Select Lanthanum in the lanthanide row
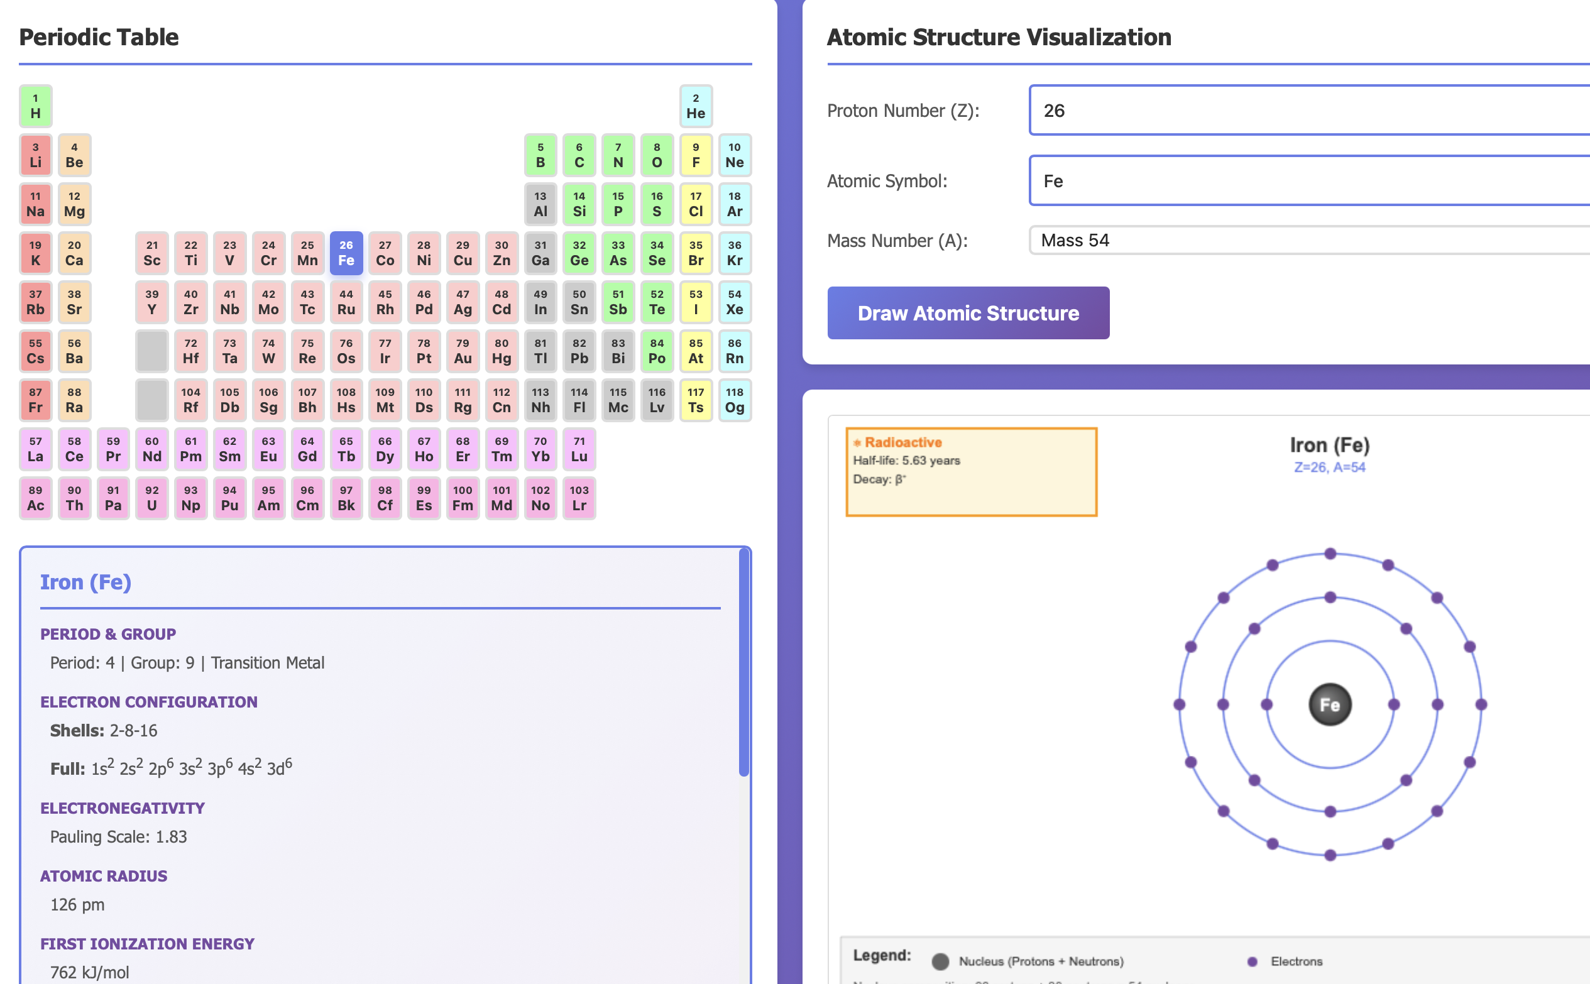 (x=35, y=449)
